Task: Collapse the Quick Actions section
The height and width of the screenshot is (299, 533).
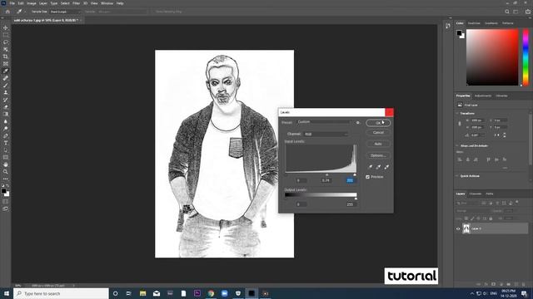Action: pyautogui.click(x=457, y=176)
